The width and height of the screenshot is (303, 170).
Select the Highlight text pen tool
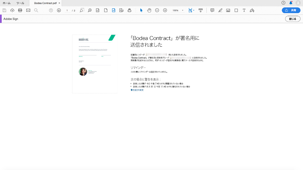(x=220, y=10)
